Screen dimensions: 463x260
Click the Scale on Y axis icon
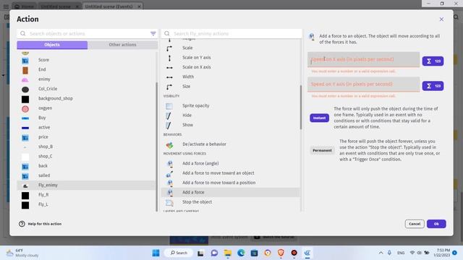coord(169,58)
